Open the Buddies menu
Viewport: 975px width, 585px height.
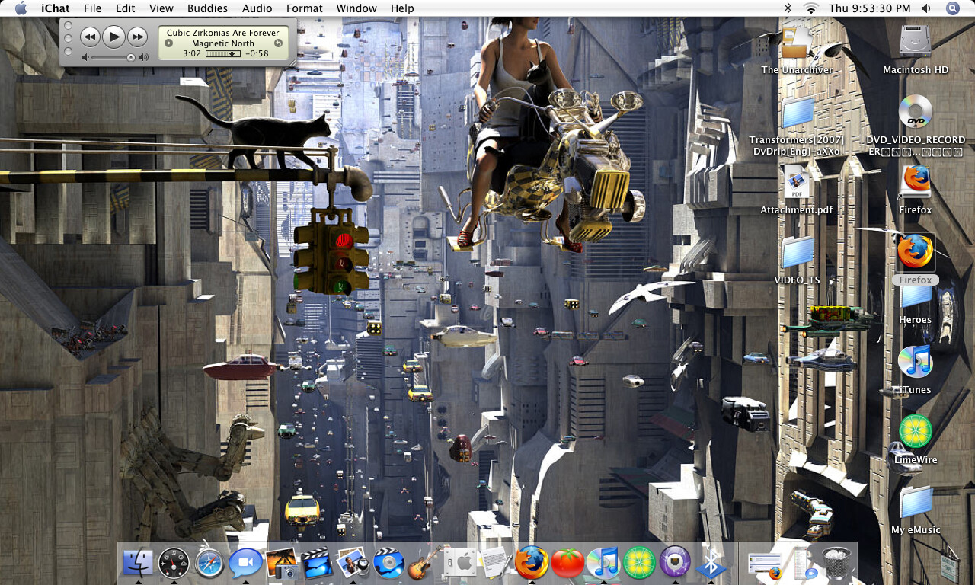(x=207, y=8)
